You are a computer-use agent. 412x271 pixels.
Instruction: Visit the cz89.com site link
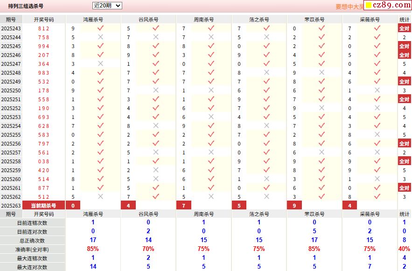pos(388,5)
